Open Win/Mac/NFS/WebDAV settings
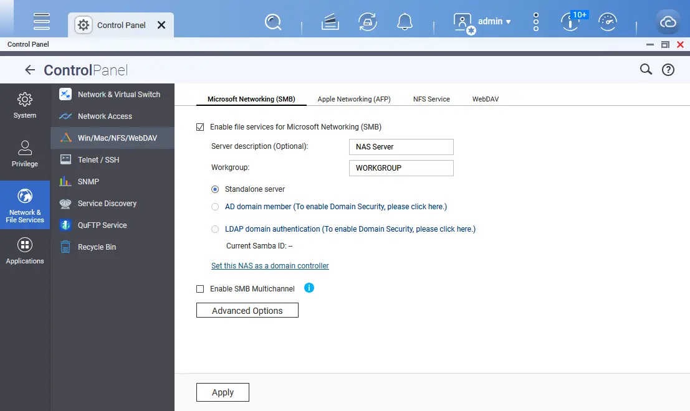 click(x=113, y=138)
